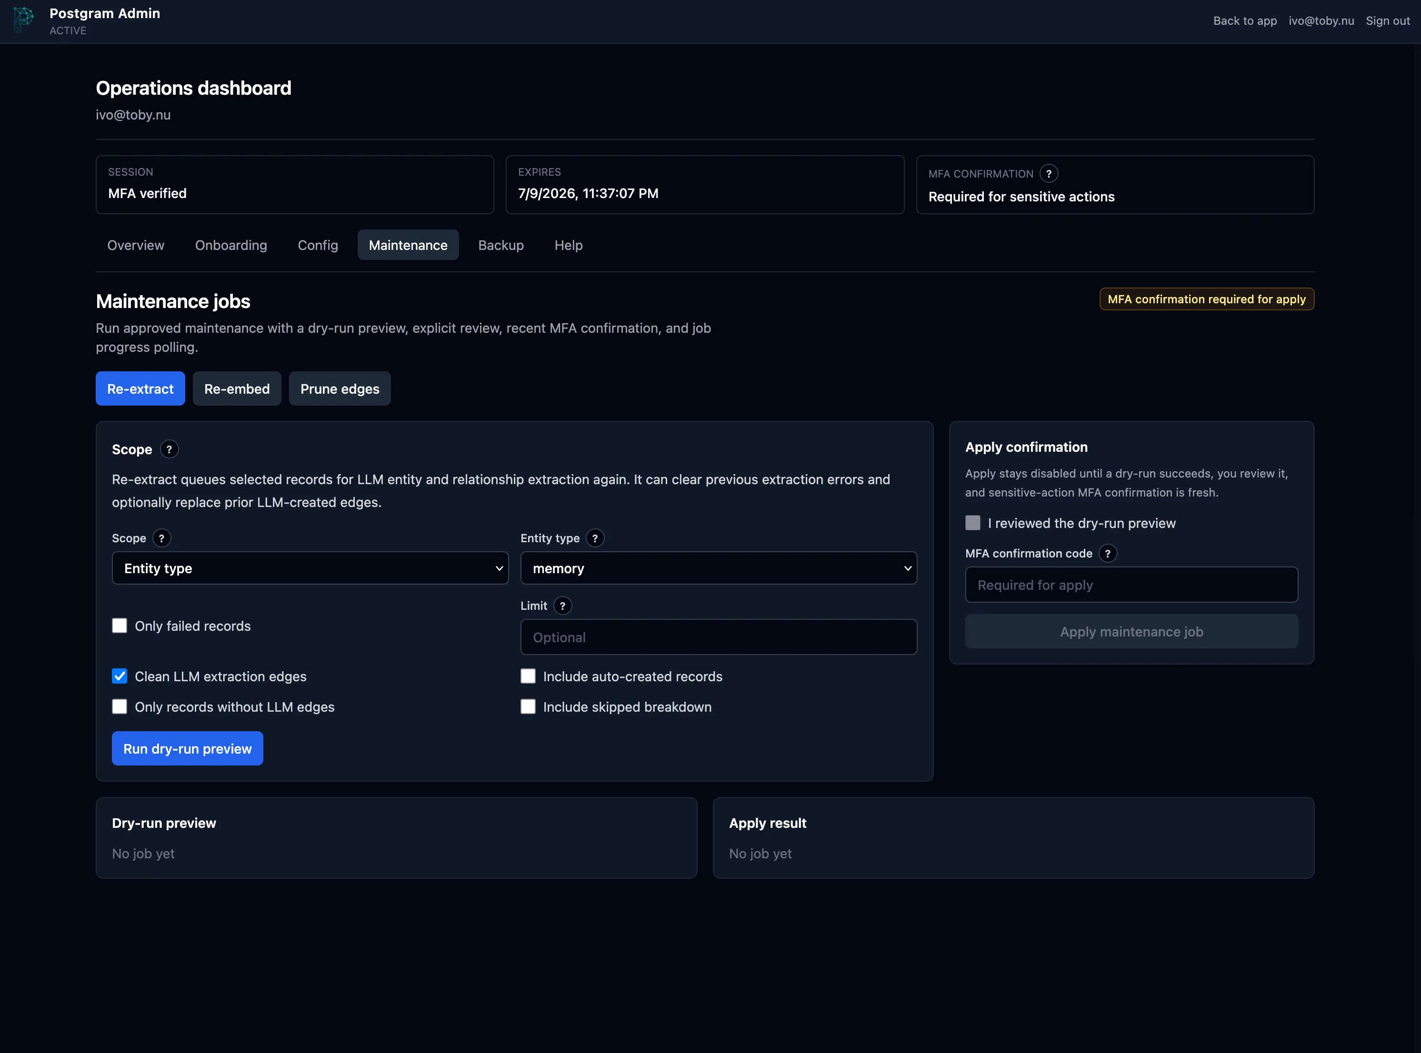Open the Scope dropdown showing Entity type
Screen dimensions: 1421x1053
[310, 568]
